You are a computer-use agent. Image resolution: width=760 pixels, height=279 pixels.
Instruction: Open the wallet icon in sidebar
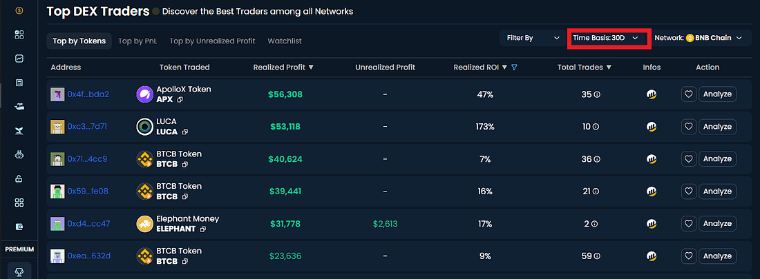coord(19,227)
